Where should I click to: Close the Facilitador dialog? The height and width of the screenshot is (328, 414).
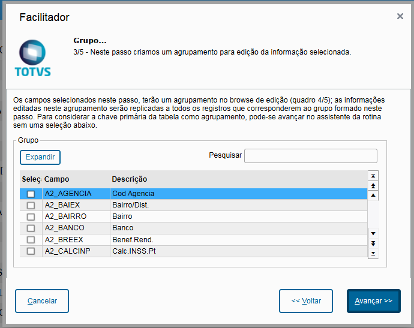click(x=400, y=16)
